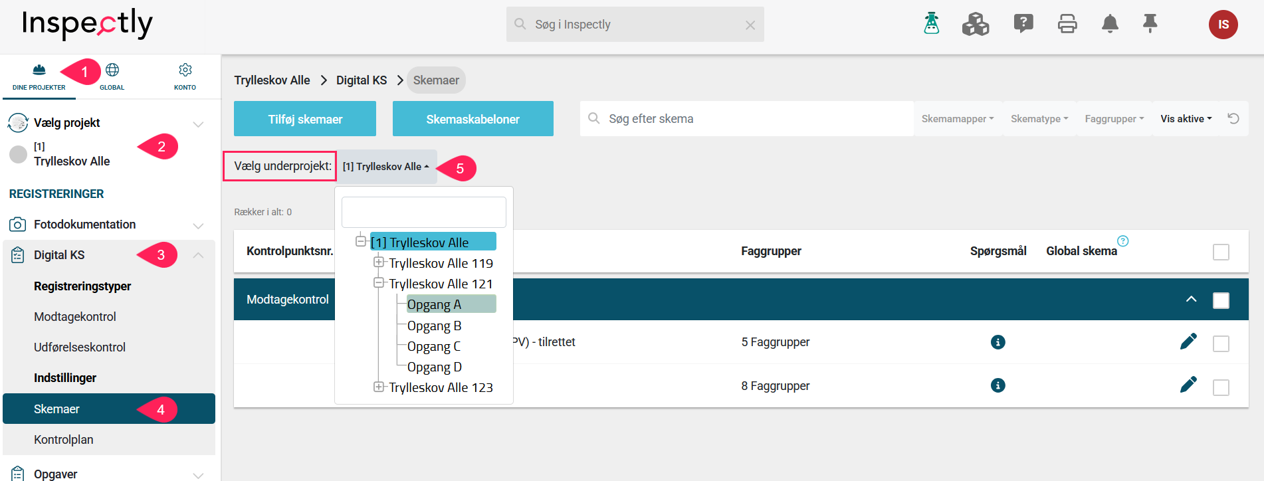Expand the Vælg projekt chevron
This screenshot has width=1264, height=481.
click(198, 124)
